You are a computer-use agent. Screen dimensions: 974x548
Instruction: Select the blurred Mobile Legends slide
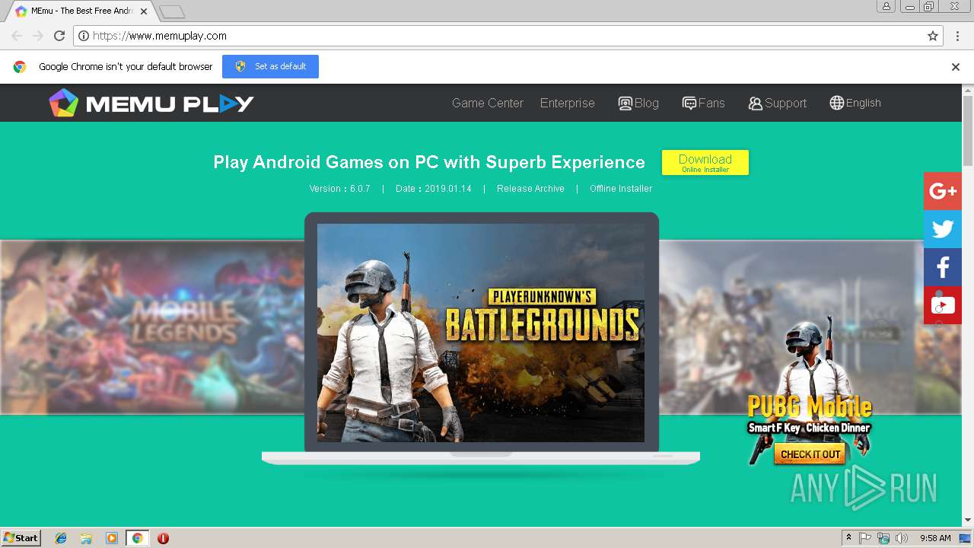(152, 327)
